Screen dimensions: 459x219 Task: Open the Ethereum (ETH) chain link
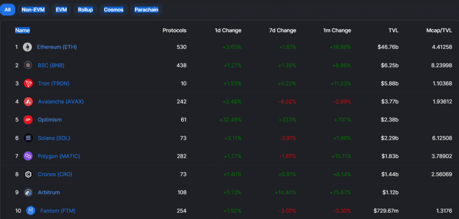pyautogui.click(x=57, y=47)
